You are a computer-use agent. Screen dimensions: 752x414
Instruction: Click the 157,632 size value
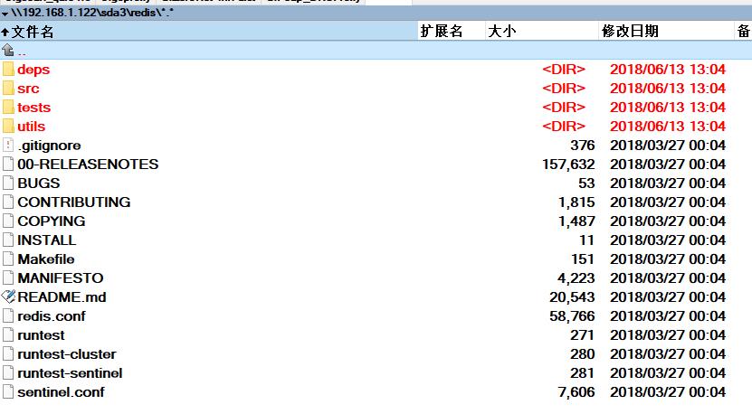(x=568, y=165)
